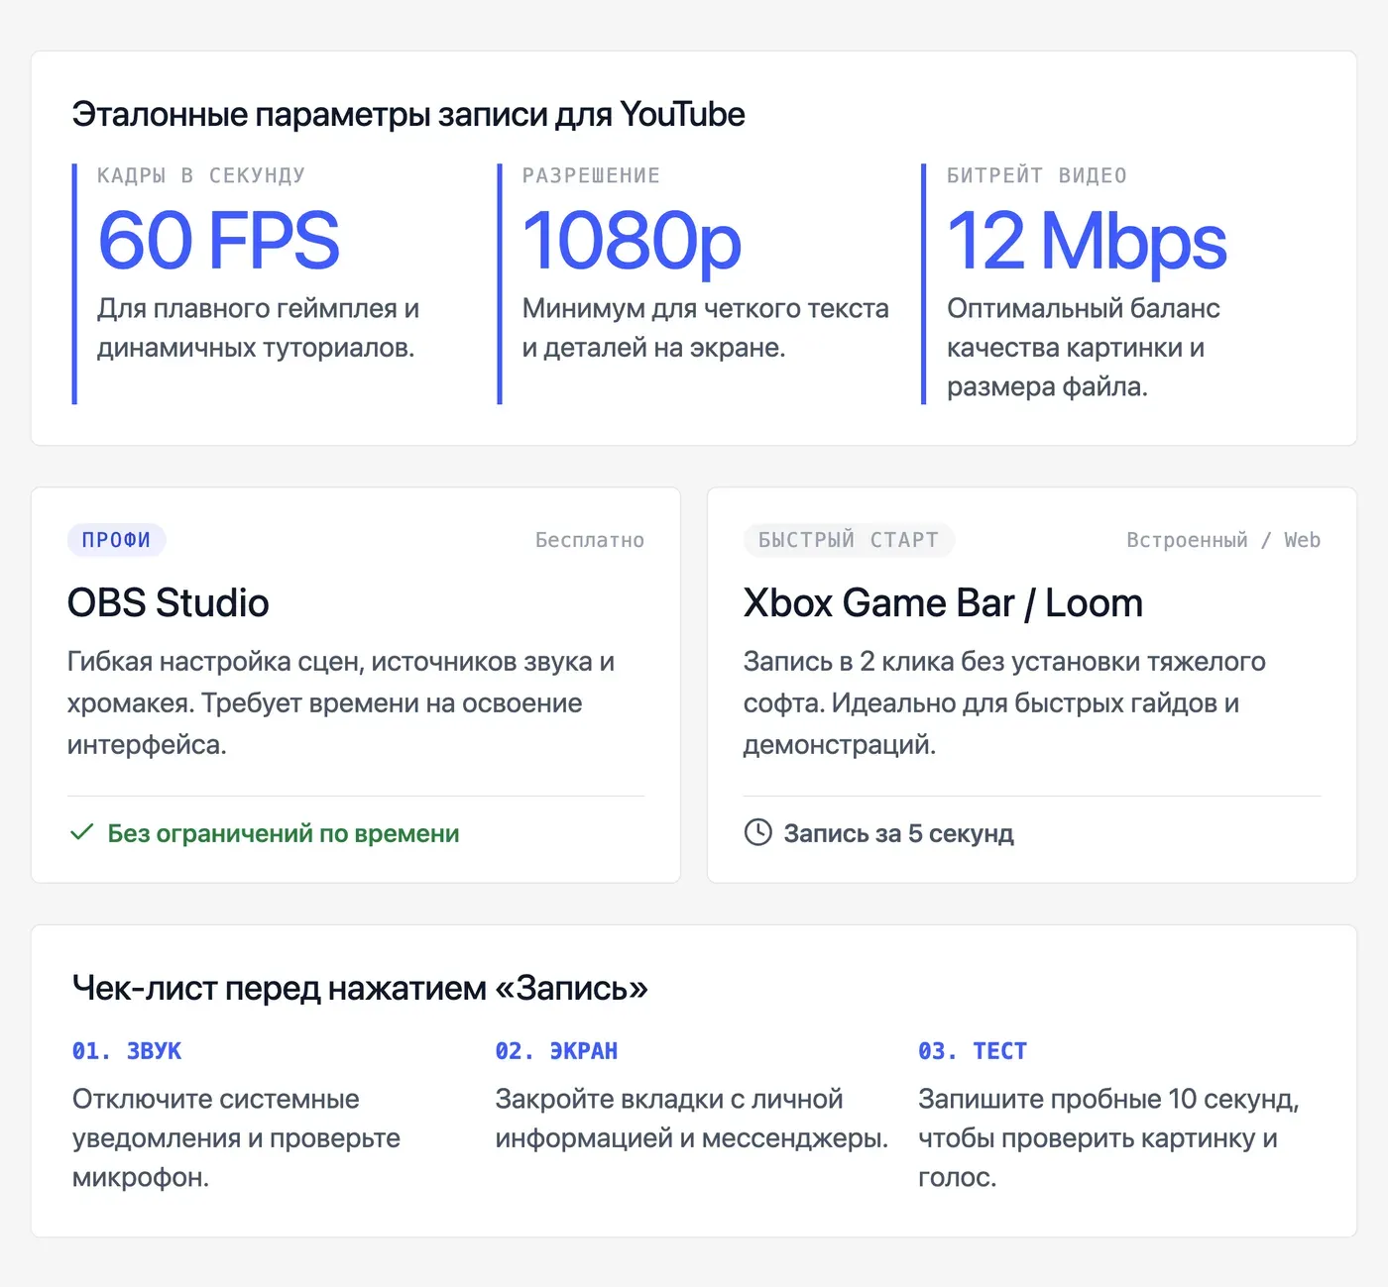Viewport: 1388px width, 1287px height.
Task: Click the БИТРЕЙТ ВИДЕО label
Action: [x=1037, y=175]
